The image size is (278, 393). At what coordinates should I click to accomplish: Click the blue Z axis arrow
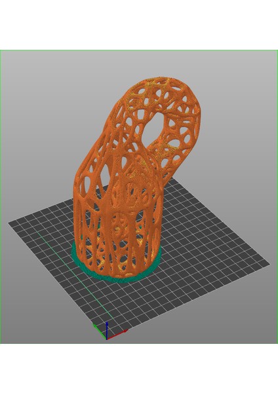(107, 330)
